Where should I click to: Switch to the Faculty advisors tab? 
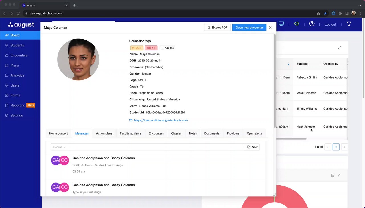pos(131,133)
